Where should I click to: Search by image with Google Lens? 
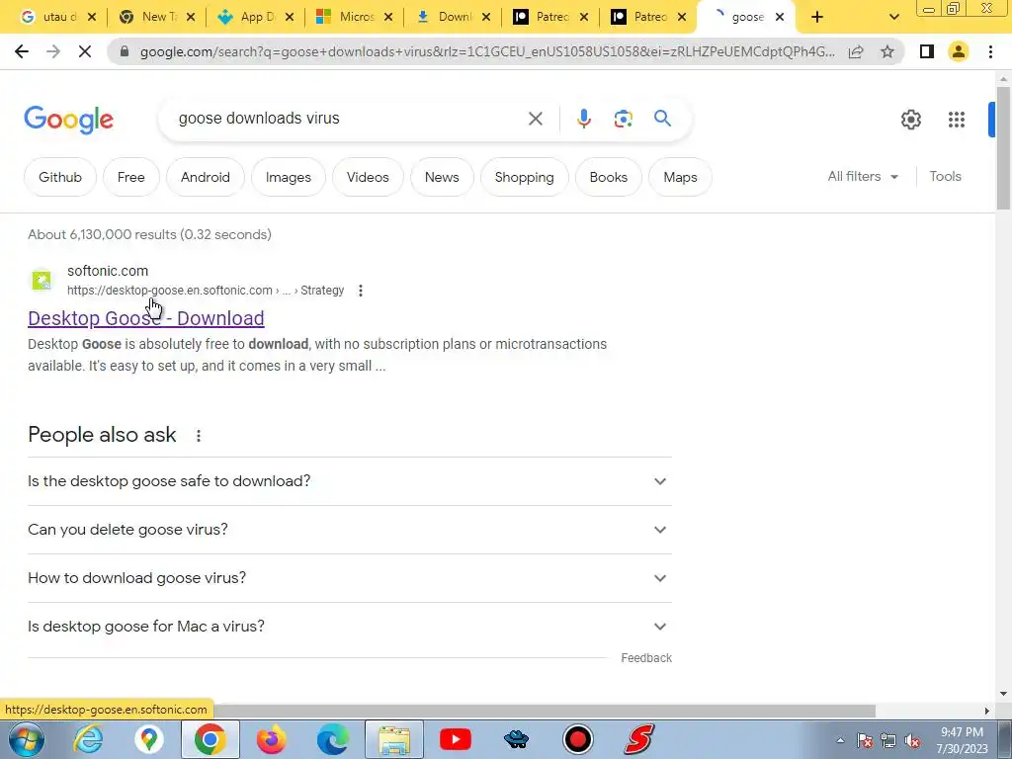pos(623,119)
